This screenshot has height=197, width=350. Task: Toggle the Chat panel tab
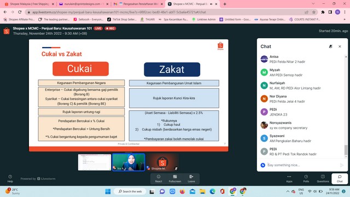point(340,179)
